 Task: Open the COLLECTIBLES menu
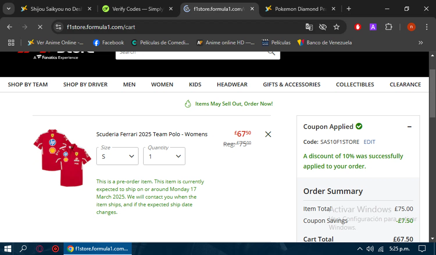(x=355, y=84)
